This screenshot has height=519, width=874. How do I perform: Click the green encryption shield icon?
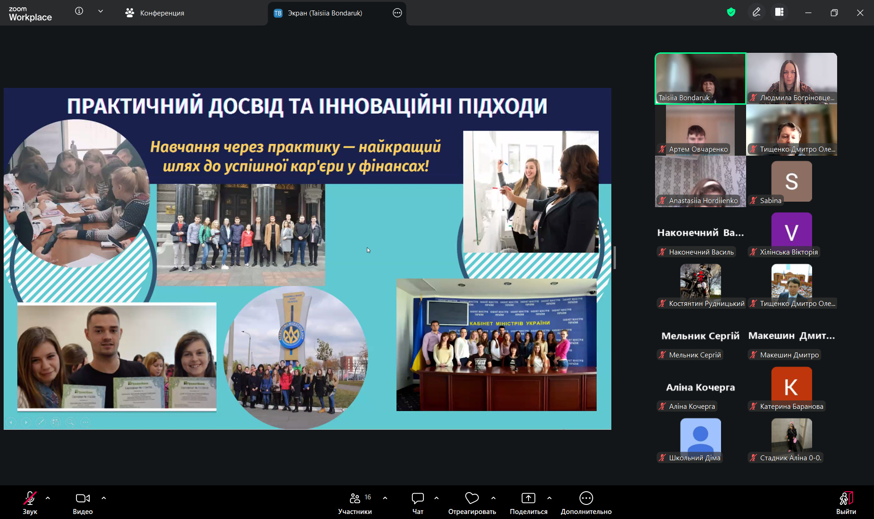[x=731, y=12]
